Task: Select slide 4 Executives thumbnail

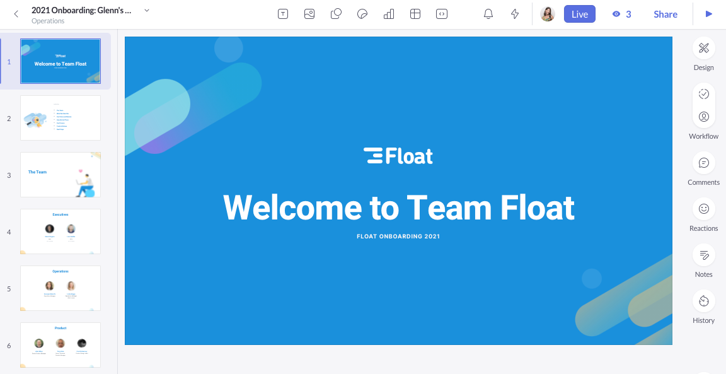Action: (60, 231)
